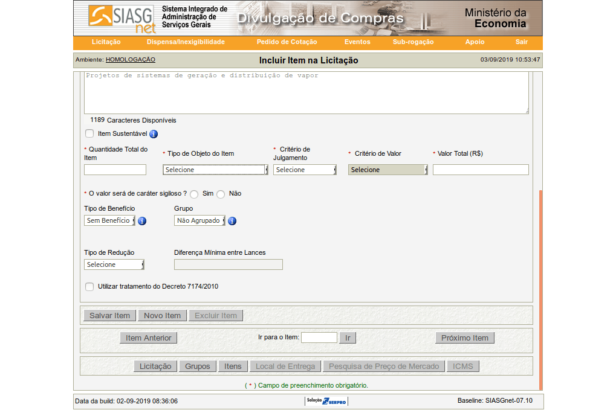The width and height of the screenshot is (616, 410).
Task: Click the Serpro solution logo
Action: (x=326, y=401)
